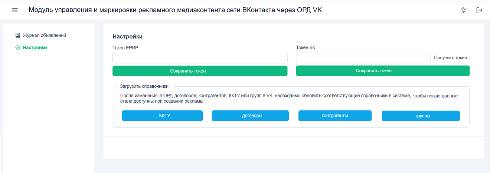Click the journal book icon in sidebar

point(17,36)
